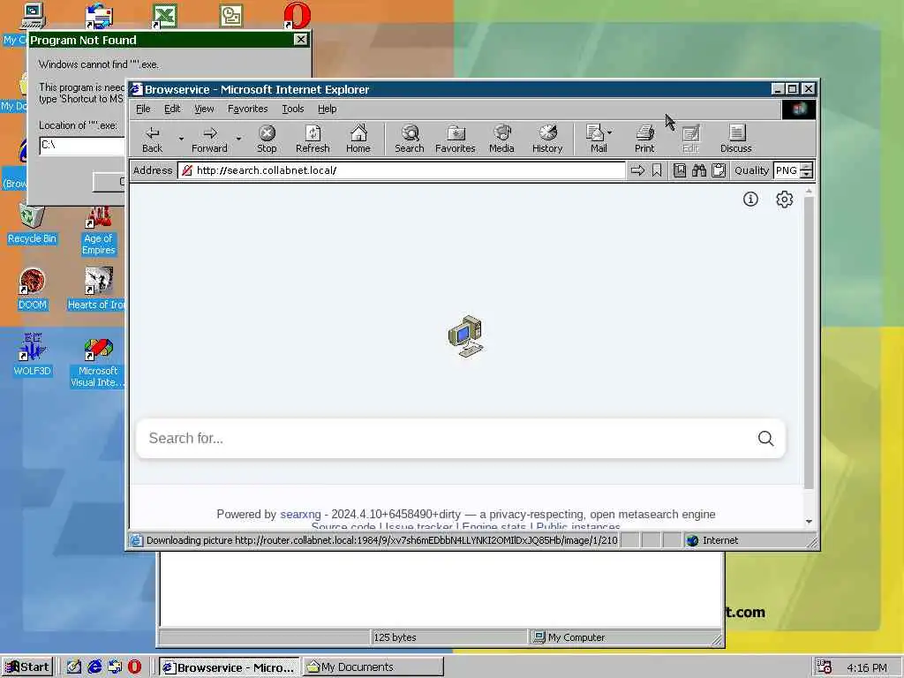This screenshot has width=904, height=678.
Task: Close the Program Not Found dialog
Action: click(300, 39)
